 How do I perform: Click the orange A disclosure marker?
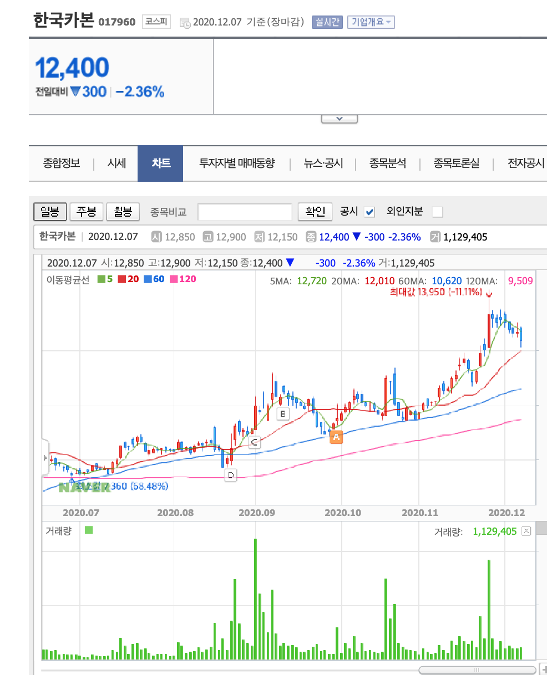(x=336, y=437)
